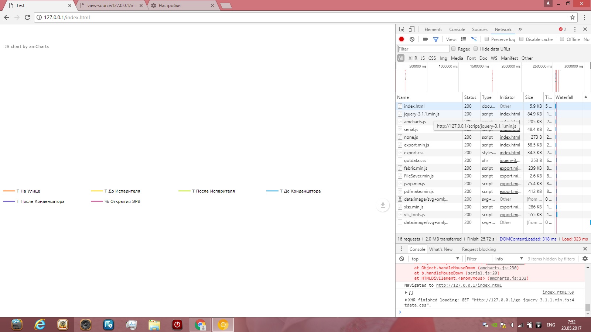This screenshot has height=332, width=591.
Task: Enable the Preserve log checkbox
Action: pos(487,39)
